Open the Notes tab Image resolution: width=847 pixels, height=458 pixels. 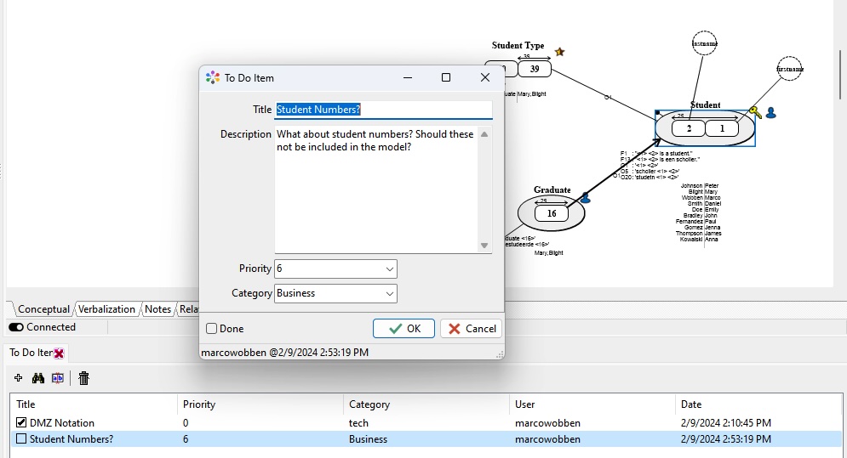coord(157,309)
